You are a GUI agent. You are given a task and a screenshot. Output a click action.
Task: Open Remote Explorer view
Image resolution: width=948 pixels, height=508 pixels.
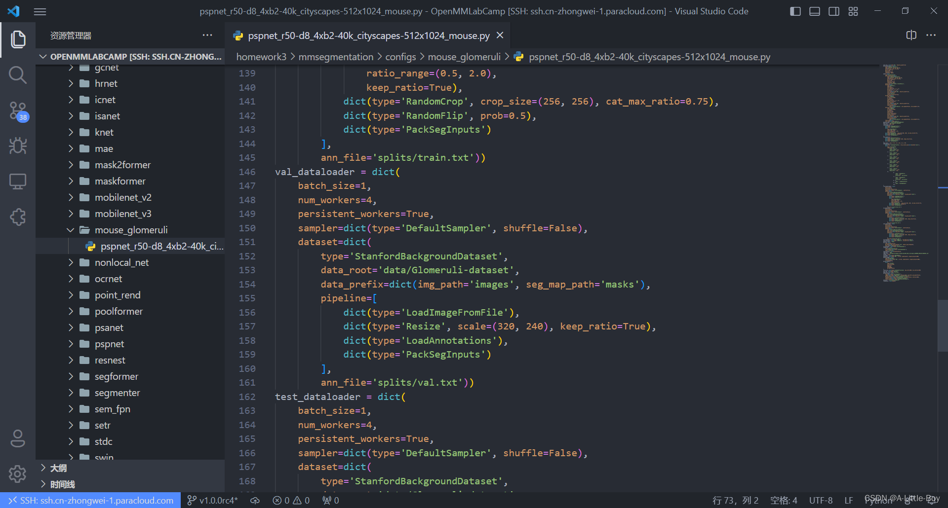(18, 181)
